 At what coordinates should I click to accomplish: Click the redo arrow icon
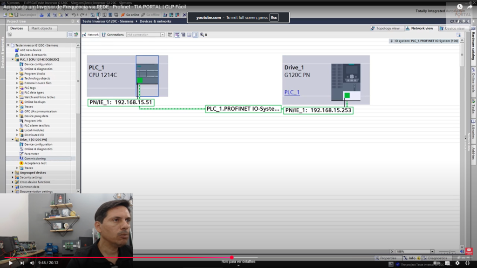coord(82,14)
